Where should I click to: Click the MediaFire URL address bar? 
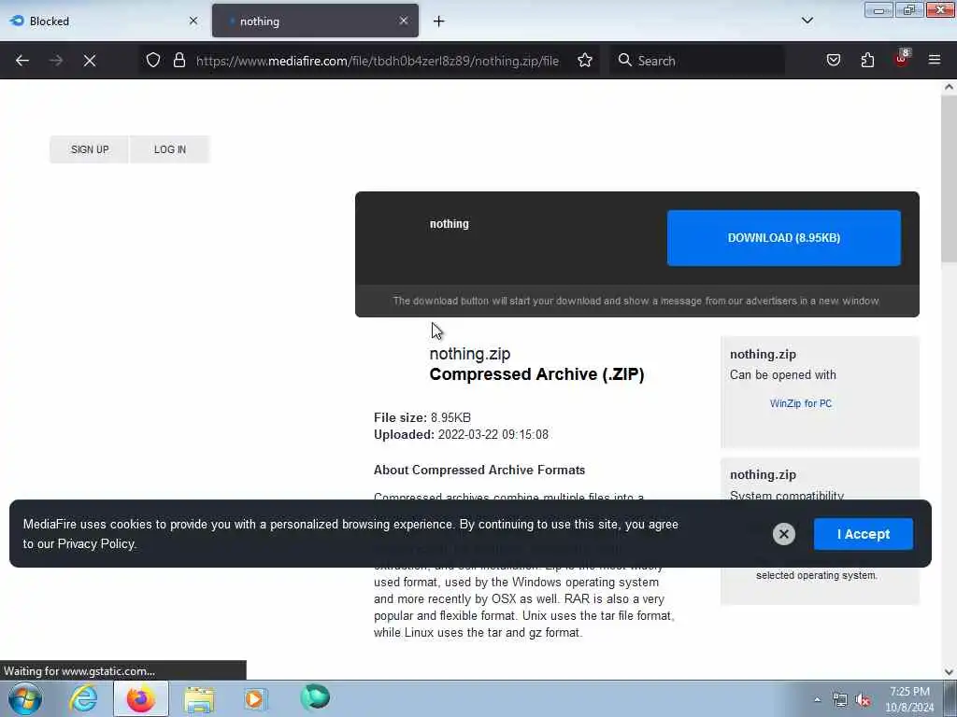(x=378, y=61)
